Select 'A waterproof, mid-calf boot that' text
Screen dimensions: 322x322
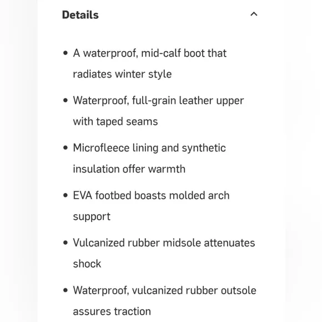150,53
